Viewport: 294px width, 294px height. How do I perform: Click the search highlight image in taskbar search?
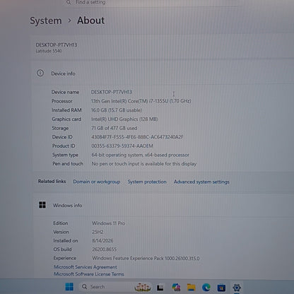pyautogui.click(x=142, y=287)
